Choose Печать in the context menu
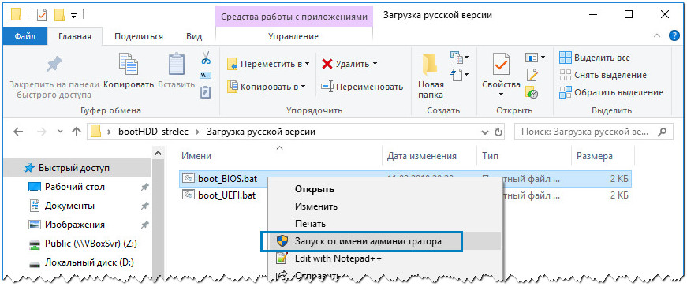This screenshot has height=290, width=687. point(310,224)
